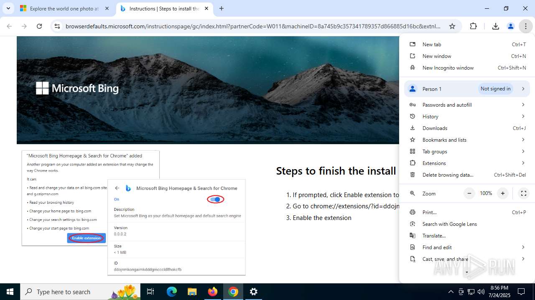The height and width of the screenshot is (300, 535).
Task: Choose New window from the menu
Action: click(467, 56)
